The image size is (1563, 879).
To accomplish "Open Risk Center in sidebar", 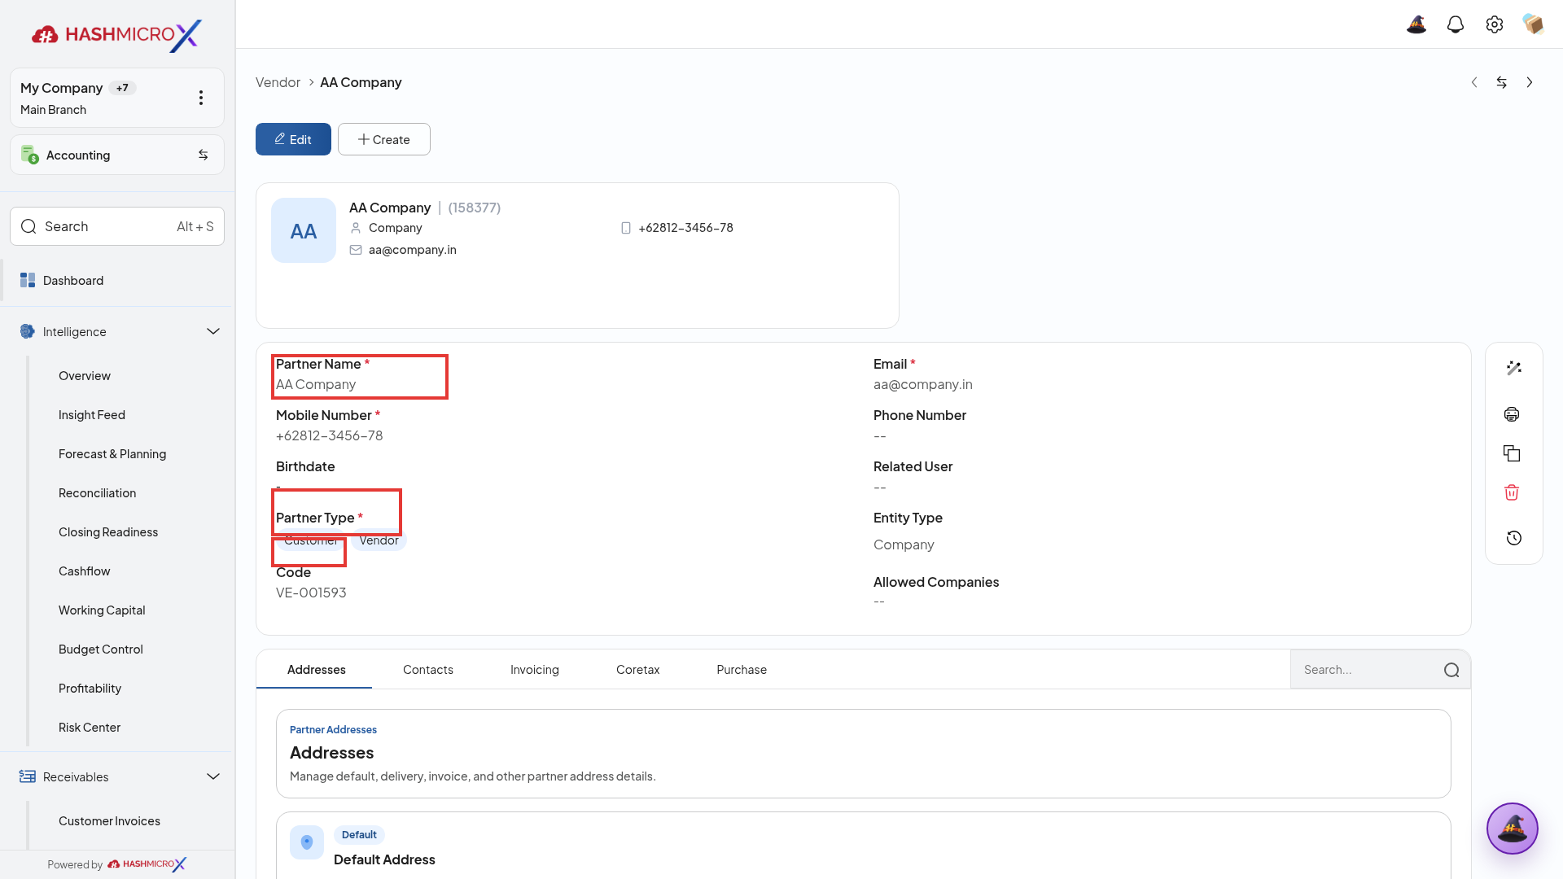I will [90, 728].
